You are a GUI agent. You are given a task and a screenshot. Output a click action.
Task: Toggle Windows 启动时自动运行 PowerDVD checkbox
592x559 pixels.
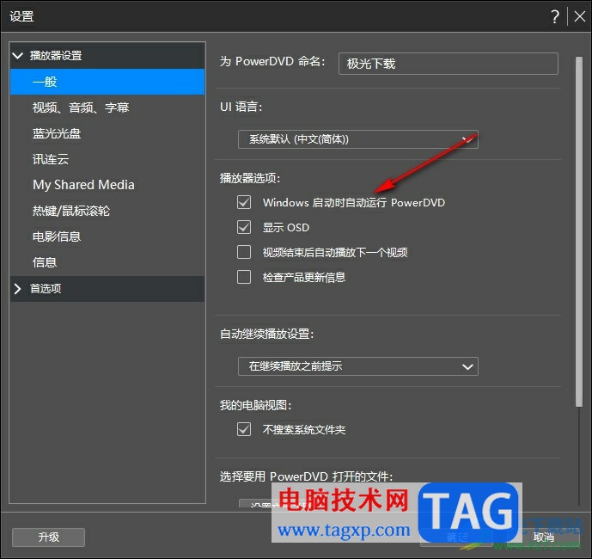244,202
